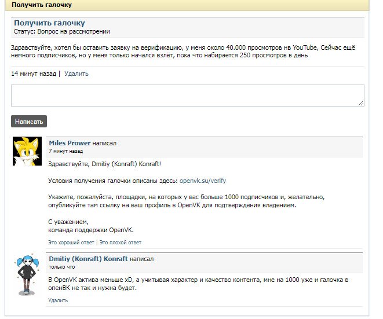Click the yellow header Получить галочку
This screenshot has width=383, height=319.
click(x=42, y=5)
